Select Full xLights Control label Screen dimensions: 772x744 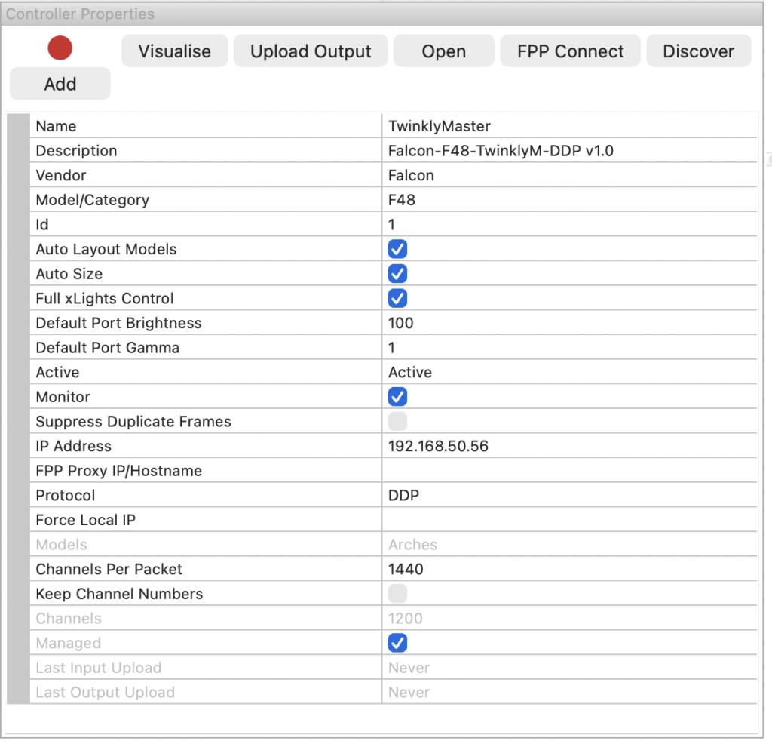[104, 299]
